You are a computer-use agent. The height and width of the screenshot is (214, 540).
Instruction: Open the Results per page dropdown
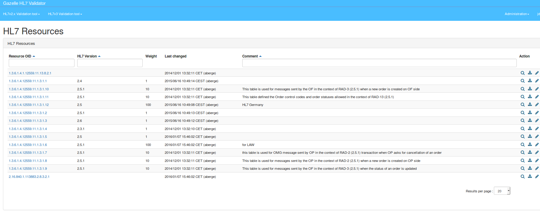[502, 191]
